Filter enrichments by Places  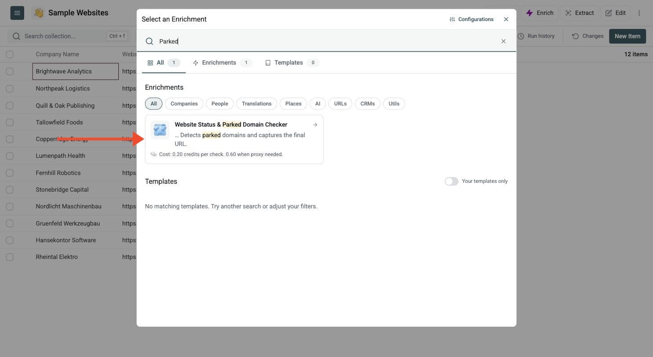(x=293, y=104)
